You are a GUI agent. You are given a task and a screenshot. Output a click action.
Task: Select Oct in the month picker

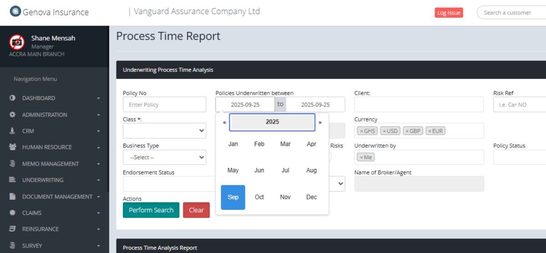click(x=259, y=197)
